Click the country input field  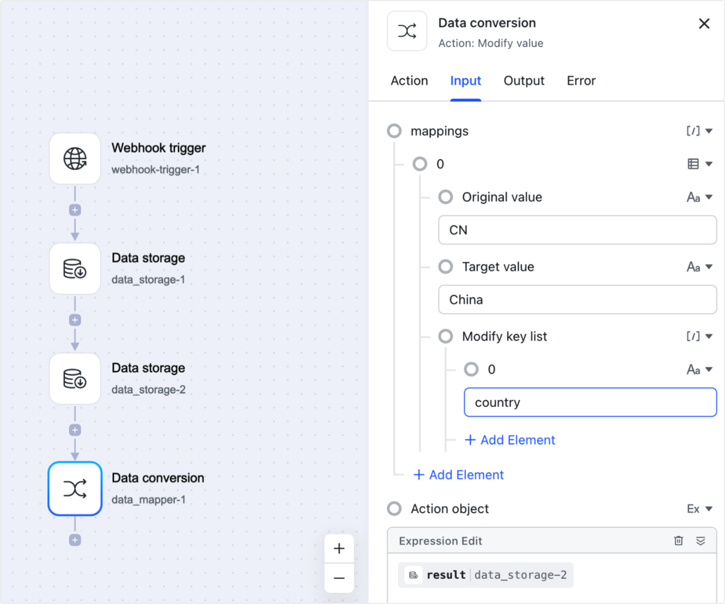tap(590, 402)
